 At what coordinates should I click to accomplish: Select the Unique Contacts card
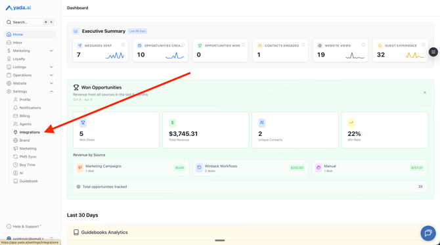(x=296, y=130)
